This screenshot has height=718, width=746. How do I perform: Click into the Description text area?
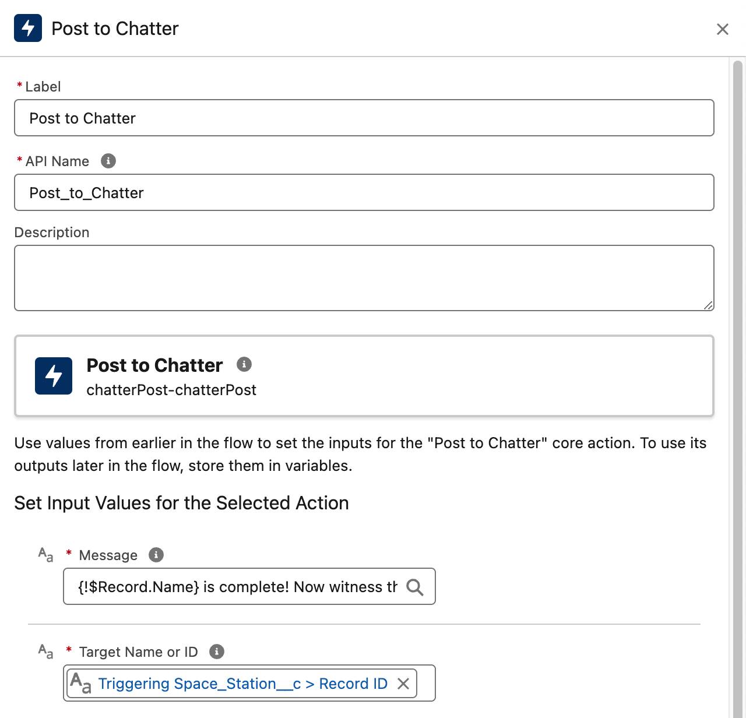(364, 278)
